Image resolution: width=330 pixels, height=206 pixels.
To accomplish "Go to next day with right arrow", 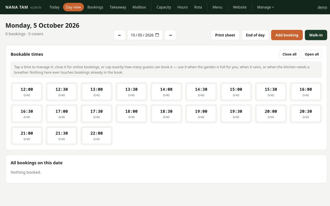I will (x=170, y=35).
